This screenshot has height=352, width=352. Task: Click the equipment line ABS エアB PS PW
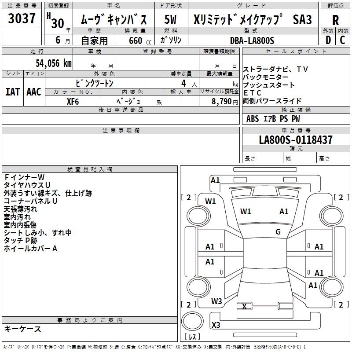(273, 119)
